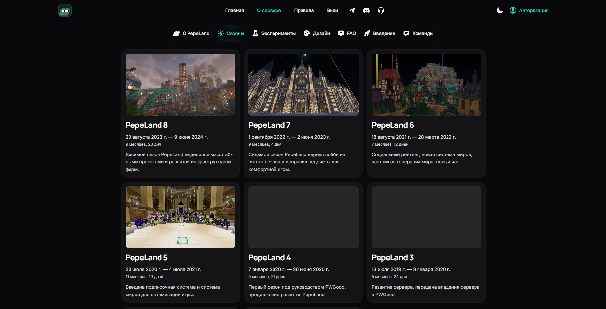The image size is (606, 309).
Task: Click the duration text 11 месяцев, 19 дней
Action: [x=144, y=277]
